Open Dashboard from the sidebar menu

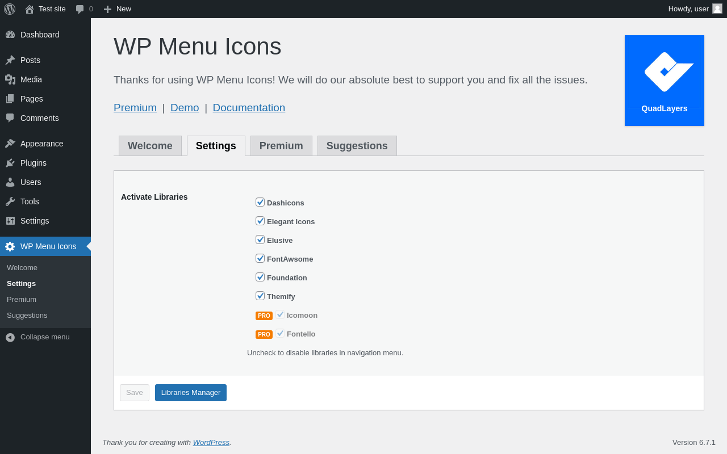[40, 35]
